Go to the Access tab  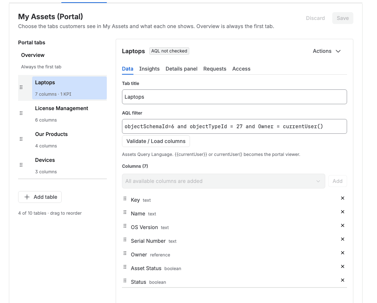click(x=241, y=69)
